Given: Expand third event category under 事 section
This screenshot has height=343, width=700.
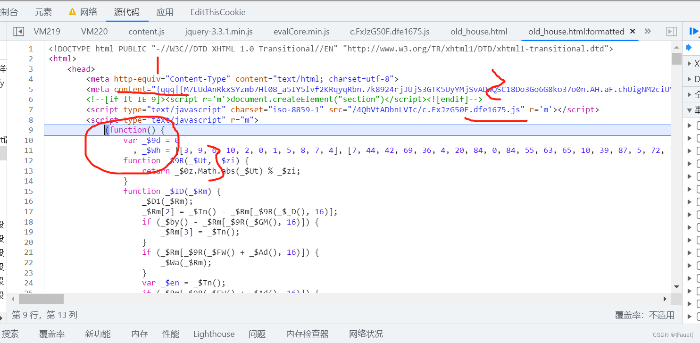Looking at the screenshot, I should (690, 151).
